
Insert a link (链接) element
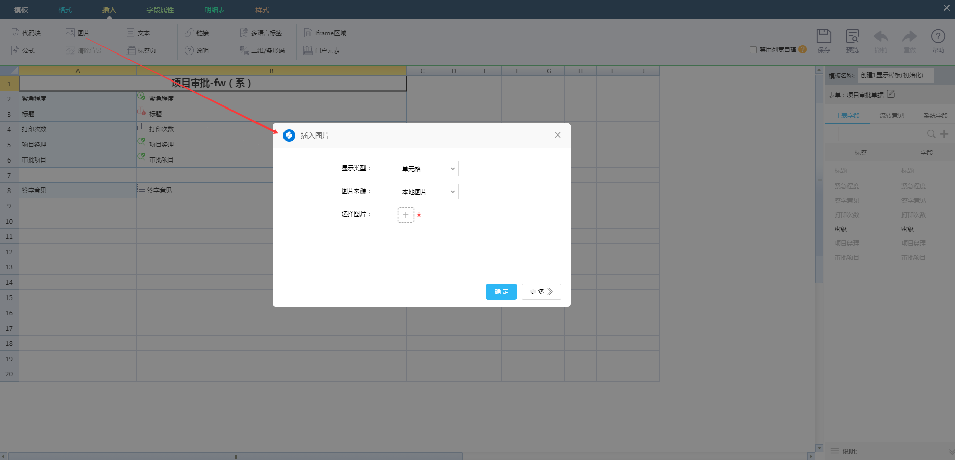pos(197,33)
